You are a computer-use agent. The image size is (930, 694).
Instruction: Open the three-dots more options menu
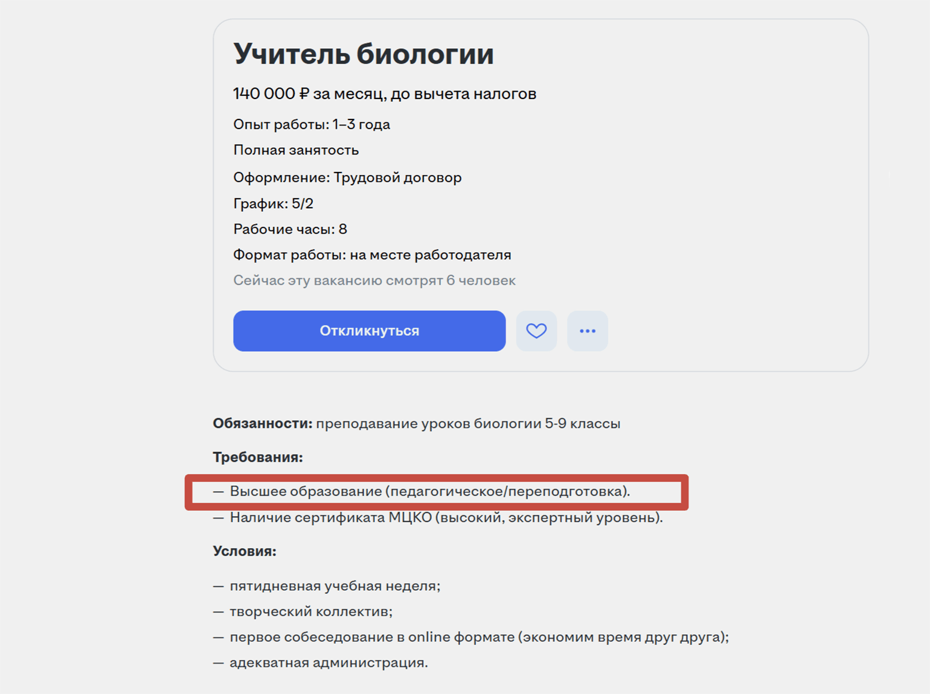click(x=587, y=331)
